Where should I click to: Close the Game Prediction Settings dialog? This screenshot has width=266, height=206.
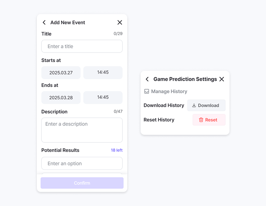pos(222,79)
